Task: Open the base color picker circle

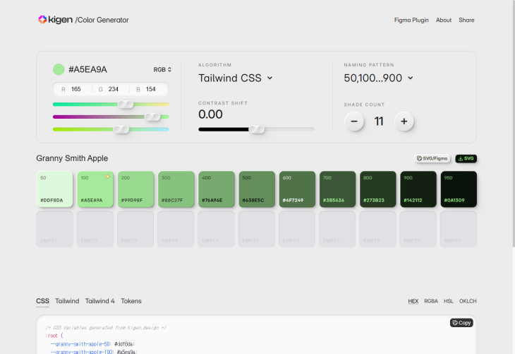Action: point(59,69)
